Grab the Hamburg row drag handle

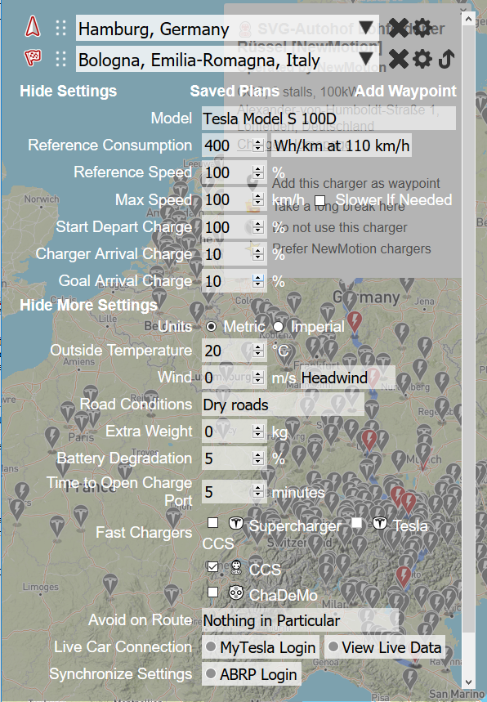tap(60, 28)
